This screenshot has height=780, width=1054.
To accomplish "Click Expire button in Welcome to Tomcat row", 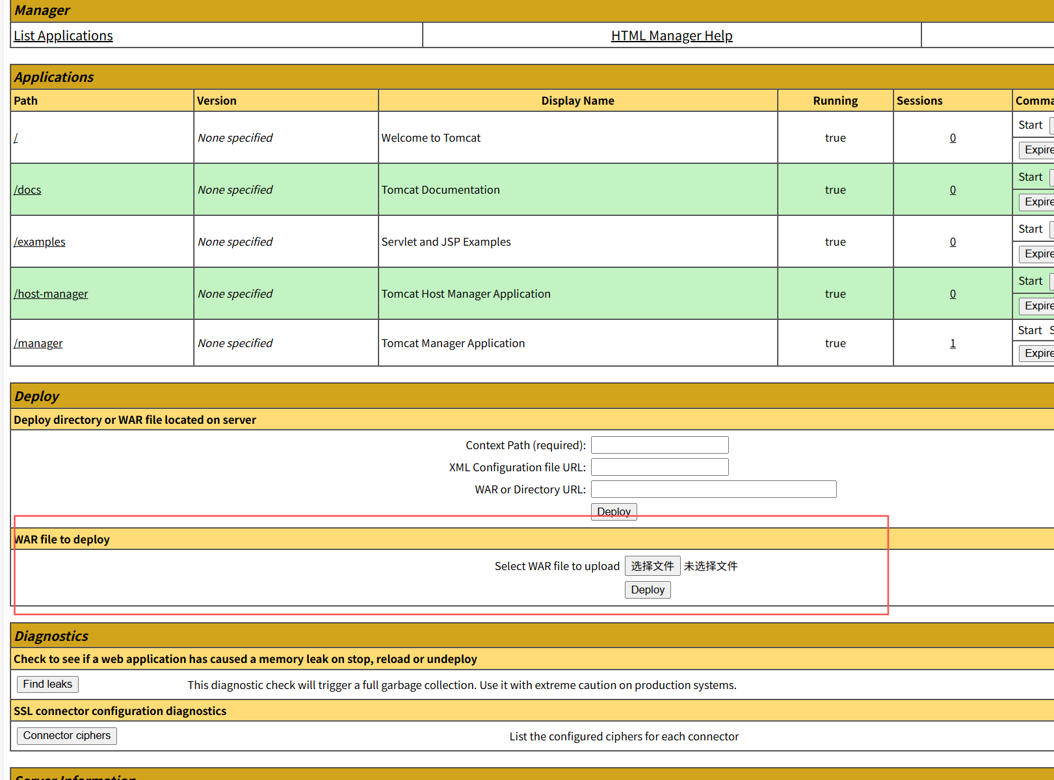I will coord(1037,150).
